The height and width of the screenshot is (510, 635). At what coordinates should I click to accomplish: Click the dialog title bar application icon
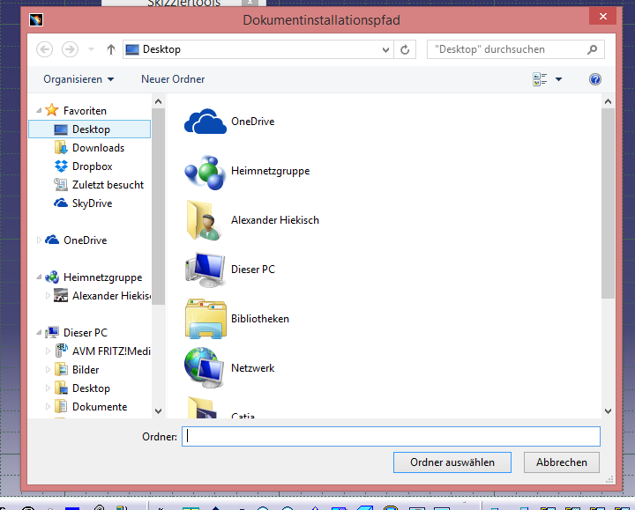36,19
